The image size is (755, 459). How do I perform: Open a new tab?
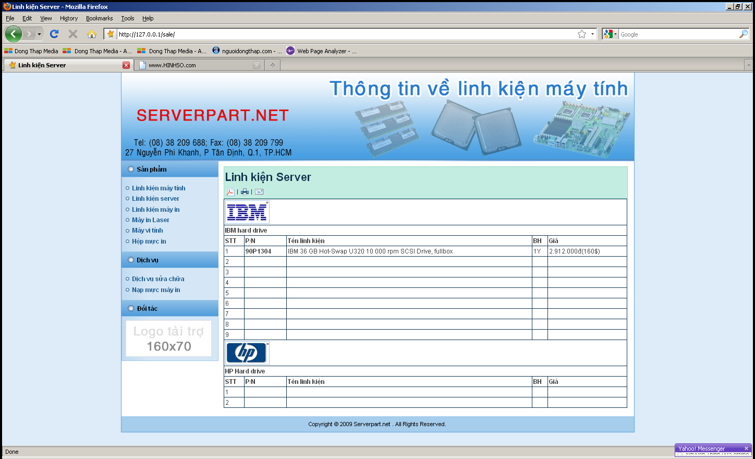272,65
